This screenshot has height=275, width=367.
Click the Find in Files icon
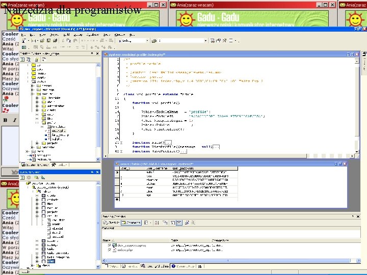(154, 41)
